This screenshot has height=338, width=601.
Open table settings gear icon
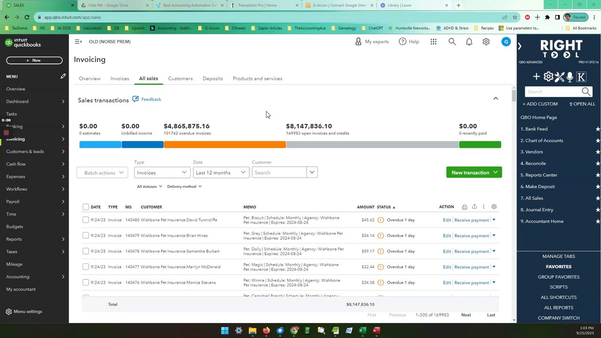(494, 207)
